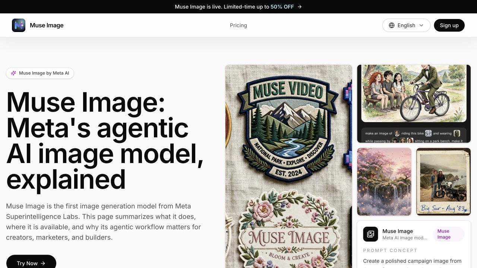Open the Muse Image home link text
The height and width of the screenshot is (268, 477).
(x=47, y=25)
